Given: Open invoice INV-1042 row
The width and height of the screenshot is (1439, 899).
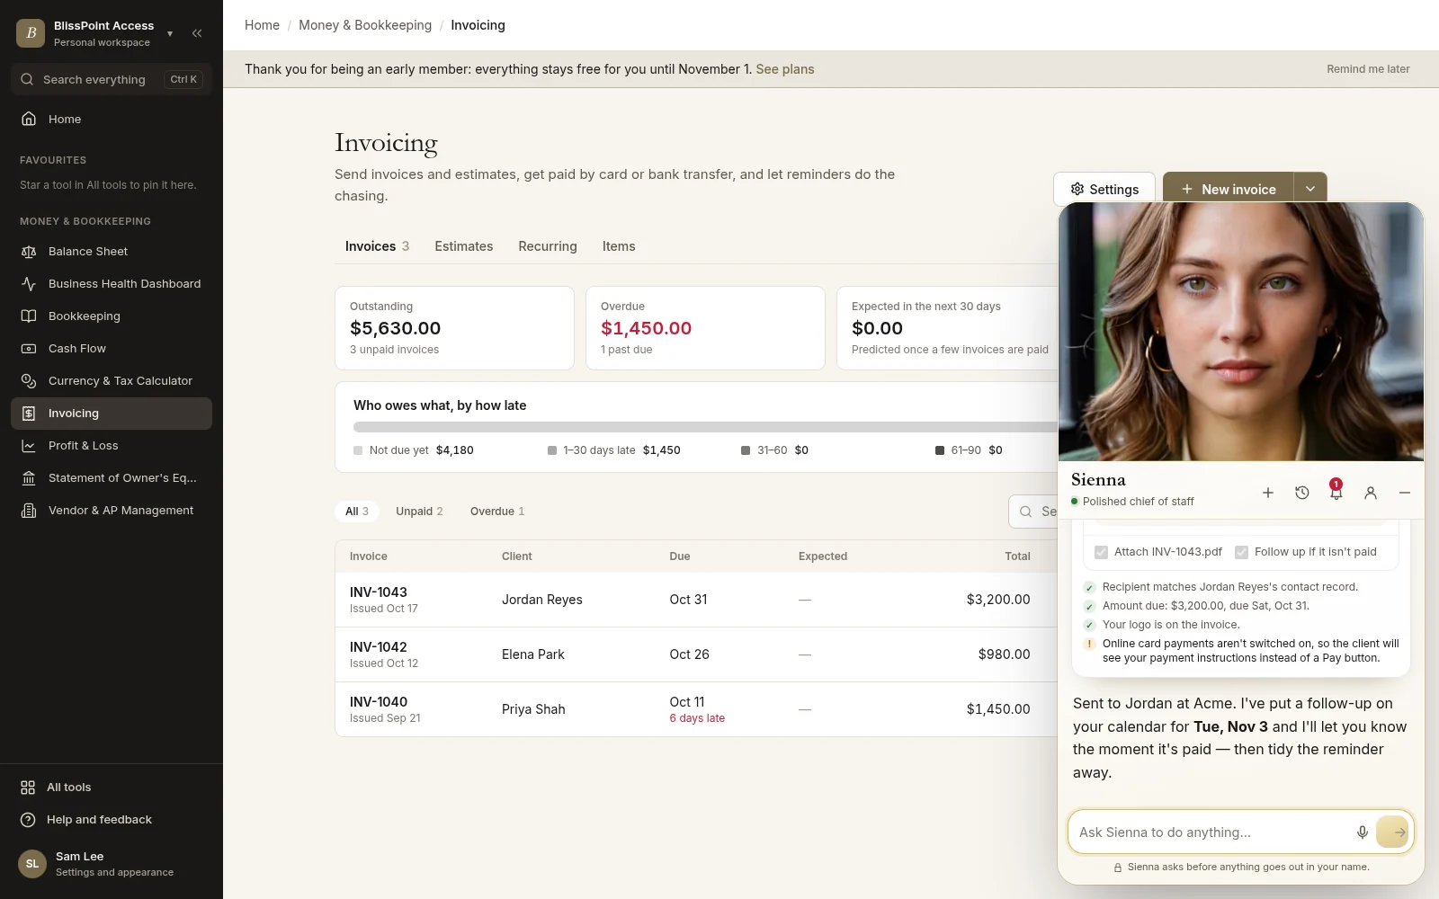Looking at the screenshot, I should click(x=697, y=654).
